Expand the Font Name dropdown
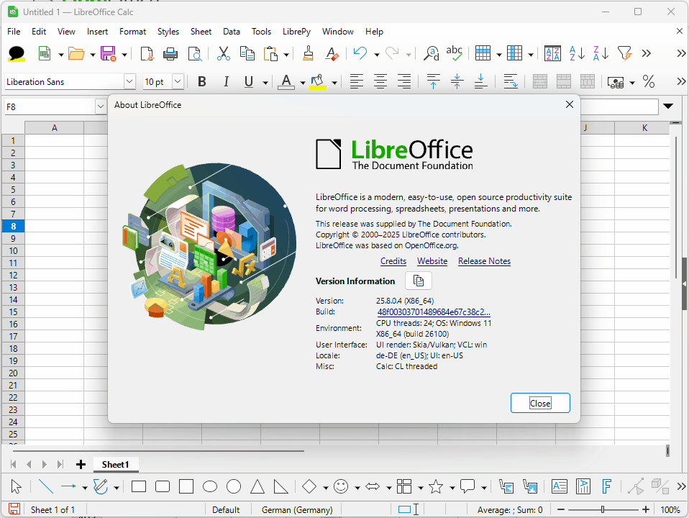Screen dimensions: 689x518 point(129,81)
